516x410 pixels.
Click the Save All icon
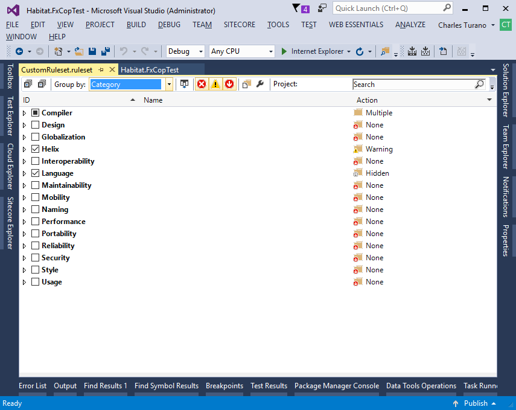(x=106, y=51)
